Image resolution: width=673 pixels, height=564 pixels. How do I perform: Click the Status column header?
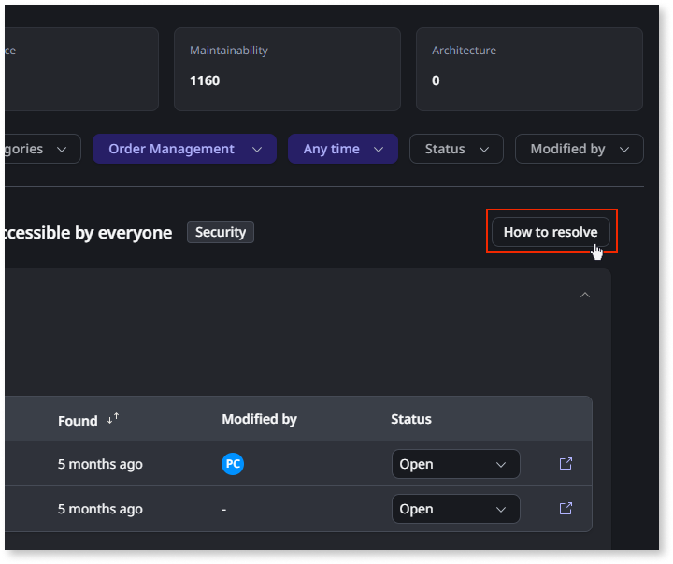pyautogui.click(x=411, y=419)
